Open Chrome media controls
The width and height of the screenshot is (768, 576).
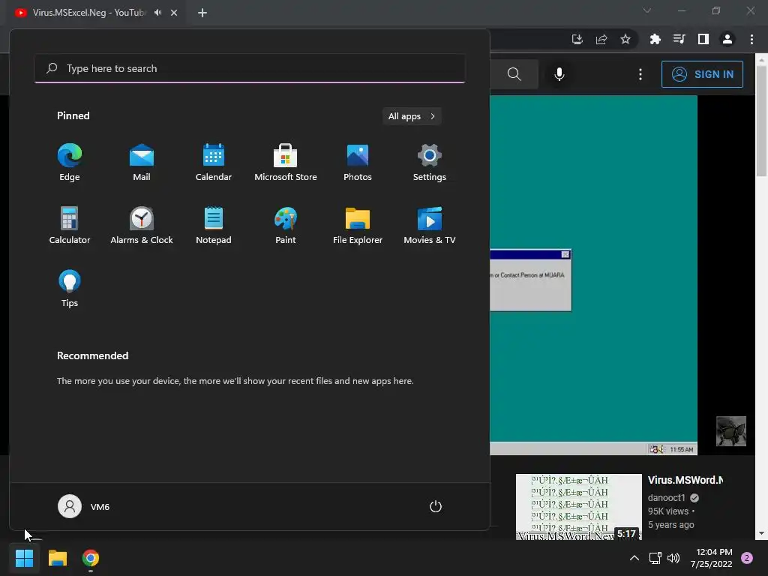pos(679,39)
